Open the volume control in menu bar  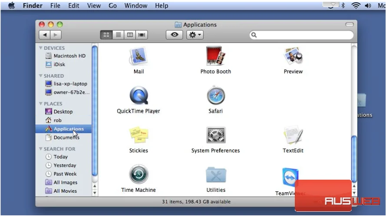368,5
